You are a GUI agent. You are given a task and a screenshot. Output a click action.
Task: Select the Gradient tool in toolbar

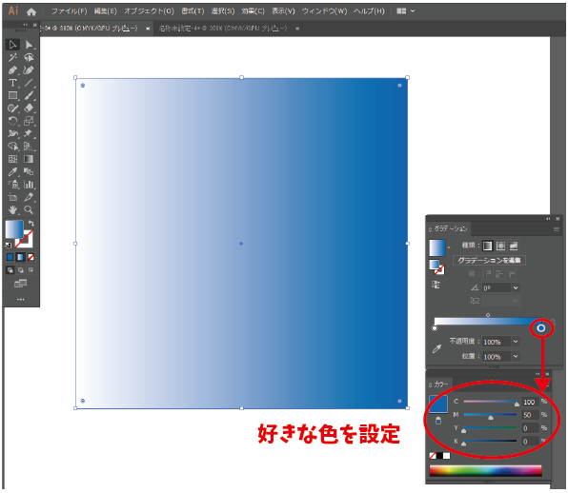click(29, 159)
